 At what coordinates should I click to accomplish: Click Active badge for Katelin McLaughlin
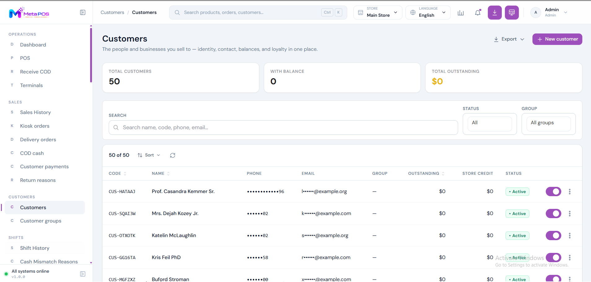(x=517, y=236)
